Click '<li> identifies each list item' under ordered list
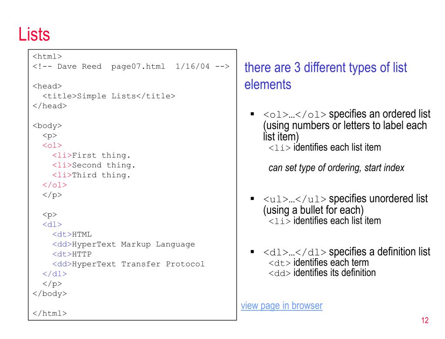 pos(325,147)
